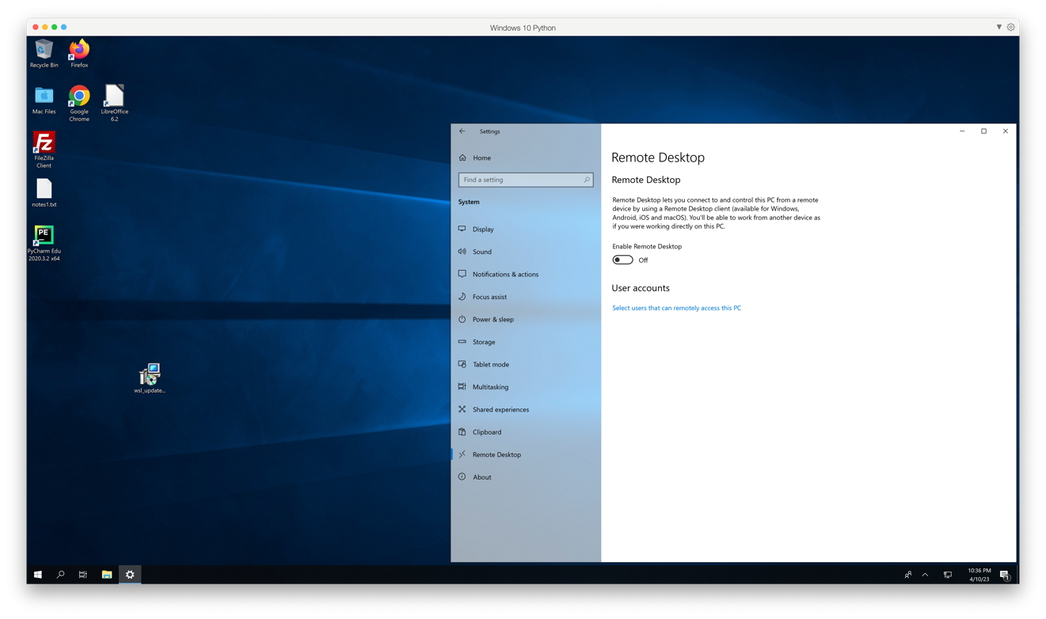Viewport: 1046px width, 619px height.
Task: Open Notifications & actions settings
Action: 526,274
